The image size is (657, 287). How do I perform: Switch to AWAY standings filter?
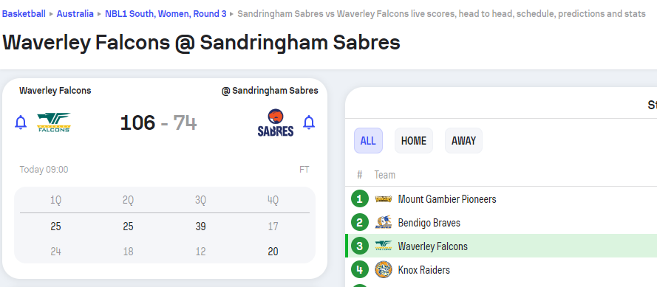click(463, 141)
